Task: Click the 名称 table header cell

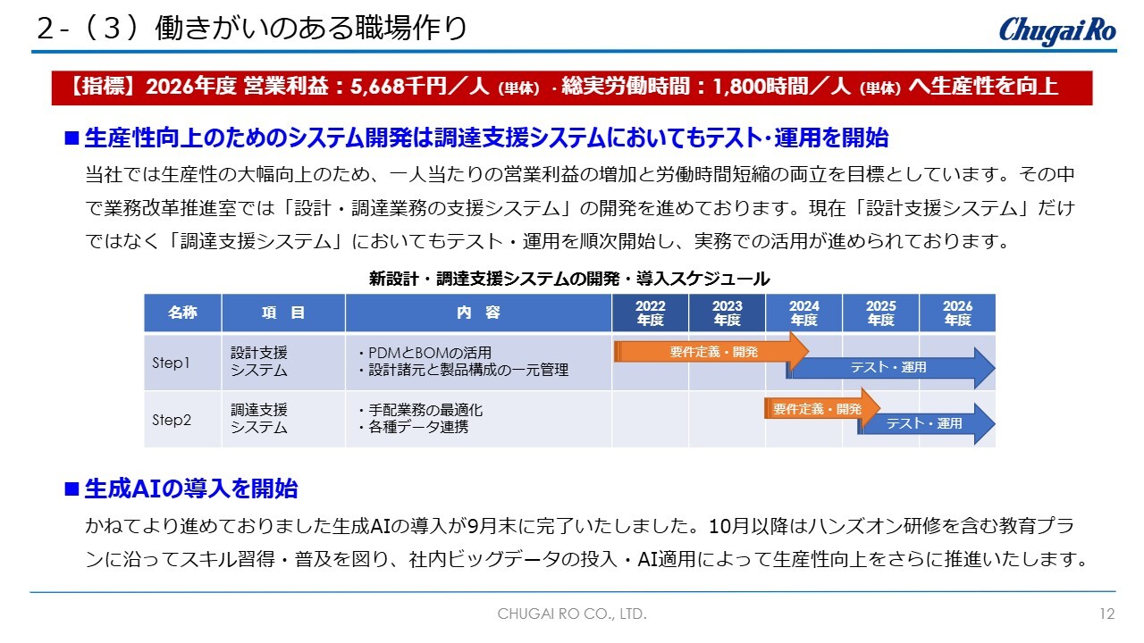Action: click(182, 313)
